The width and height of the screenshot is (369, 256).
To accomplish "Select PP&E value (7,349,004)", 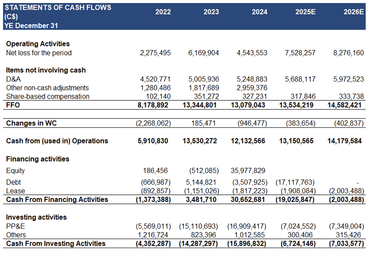I will coord(346,226).
